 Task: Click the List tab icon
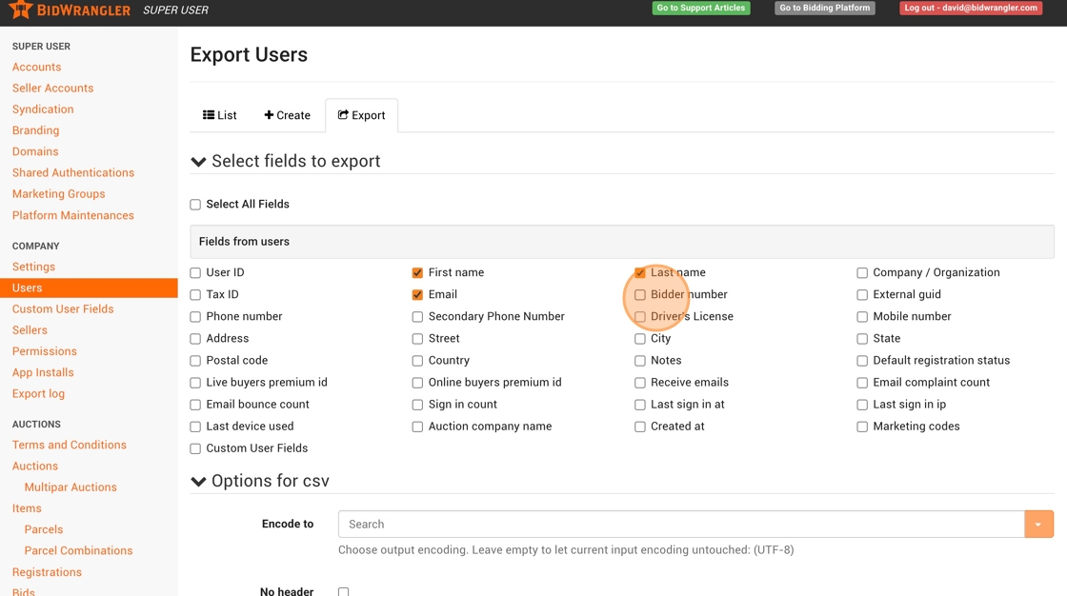[x=209, y=115]
